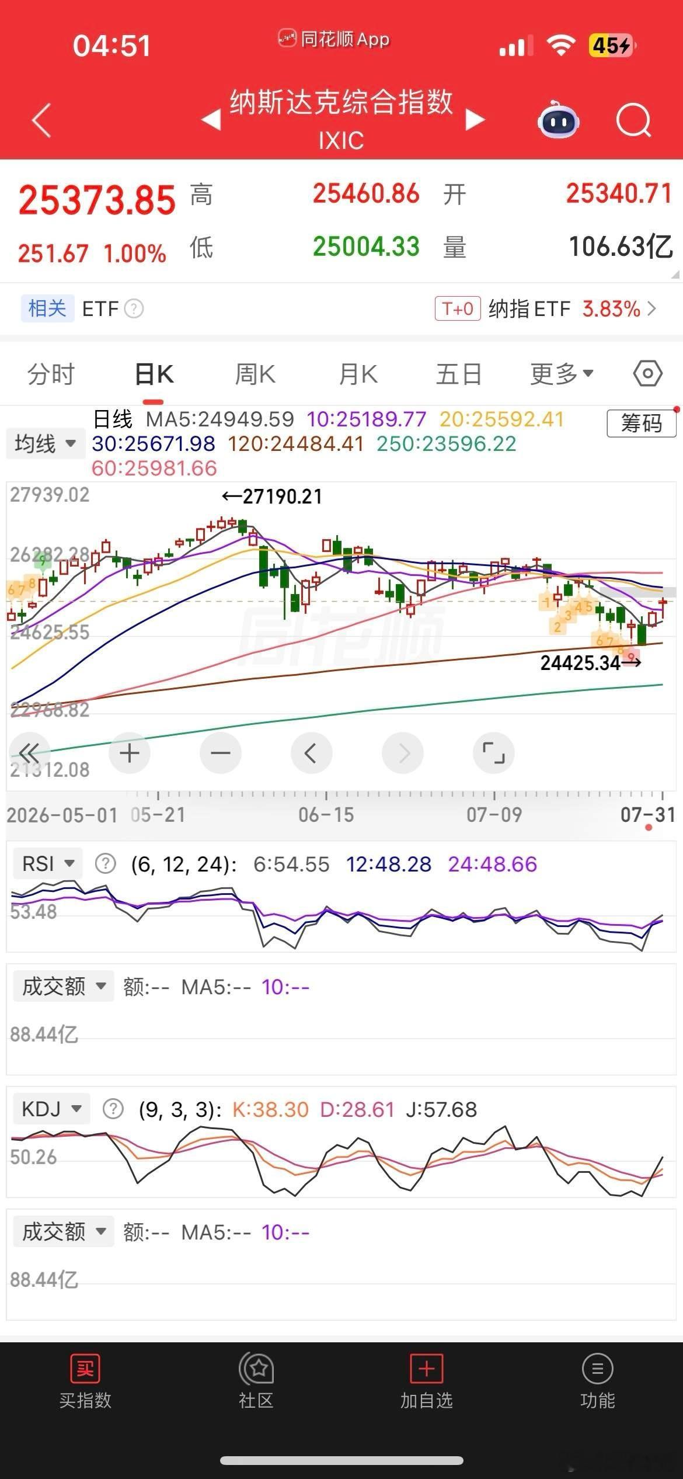Tap the last price 25373.85

pyautogui.click(x=97, y=200)
